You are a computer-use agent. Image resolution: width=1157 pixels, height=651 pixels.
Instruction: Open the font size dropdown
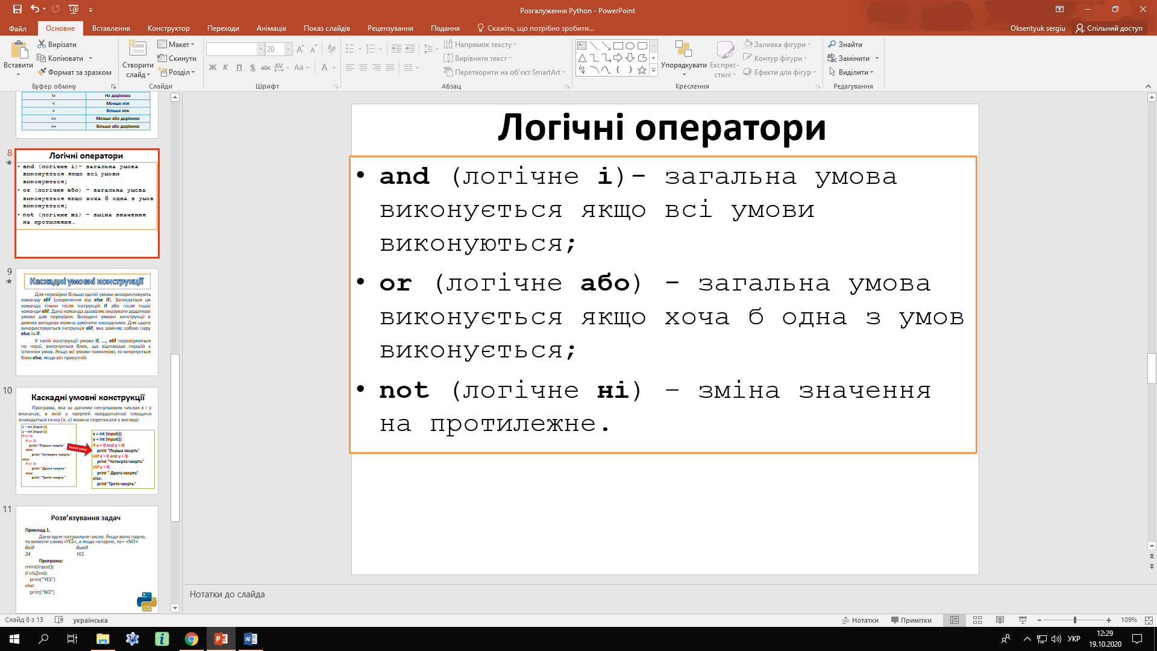click(x=286, y=49)
